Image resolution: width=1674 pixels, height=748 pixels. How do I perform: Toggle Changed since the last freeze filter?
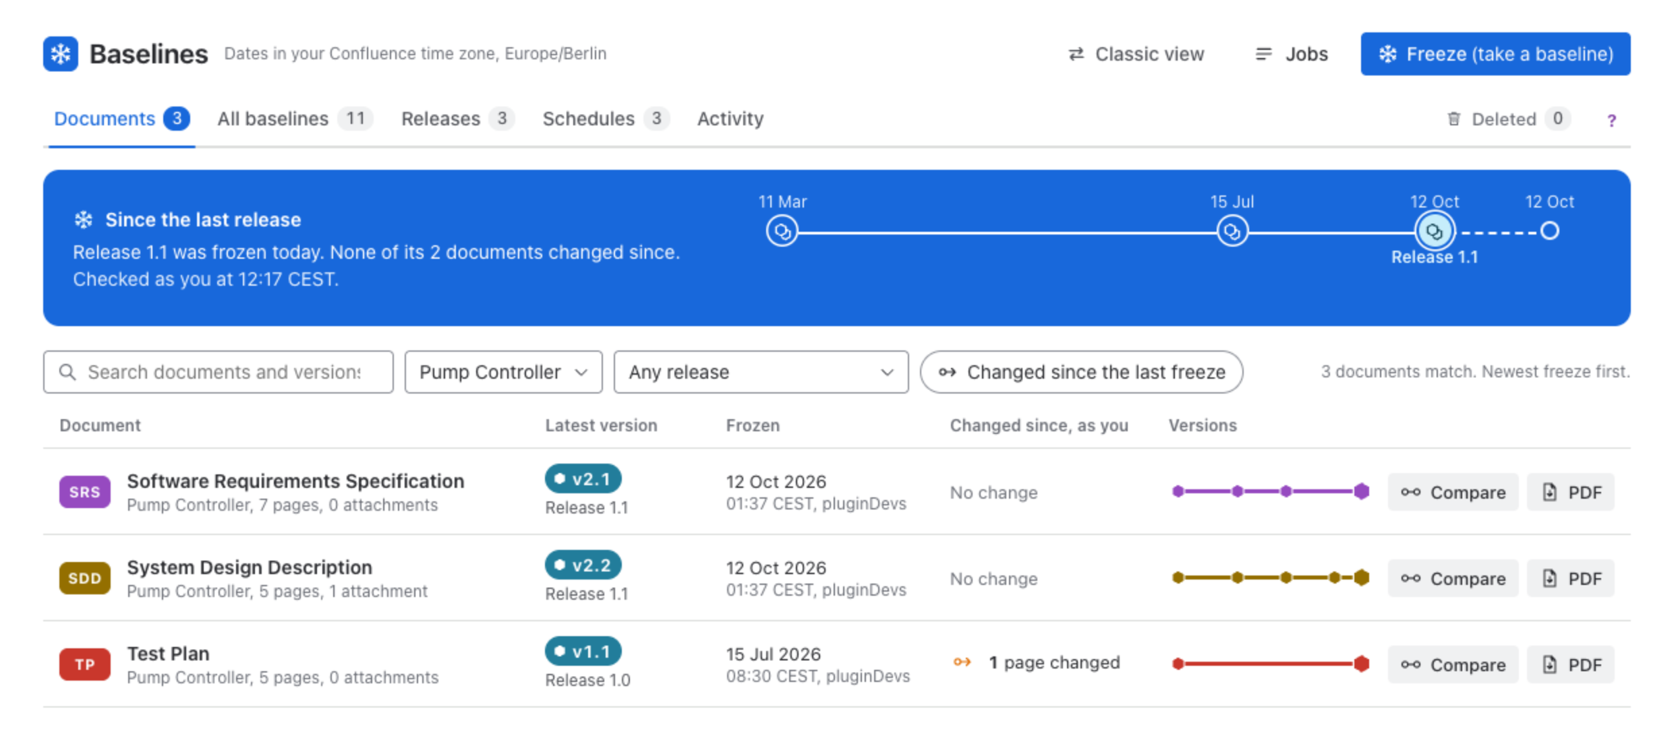pyautogui.click(x=1081, y=372)
